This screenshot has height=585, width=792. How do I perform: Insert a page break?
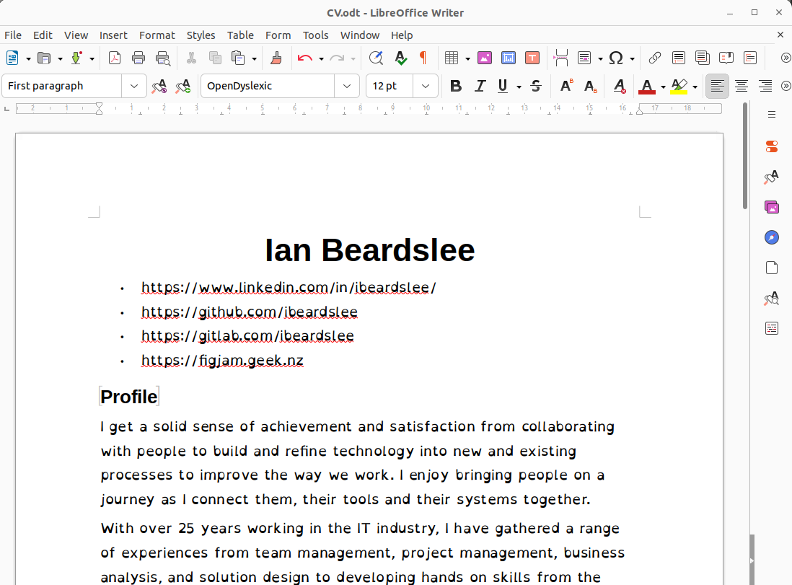[x=560, y=58]
